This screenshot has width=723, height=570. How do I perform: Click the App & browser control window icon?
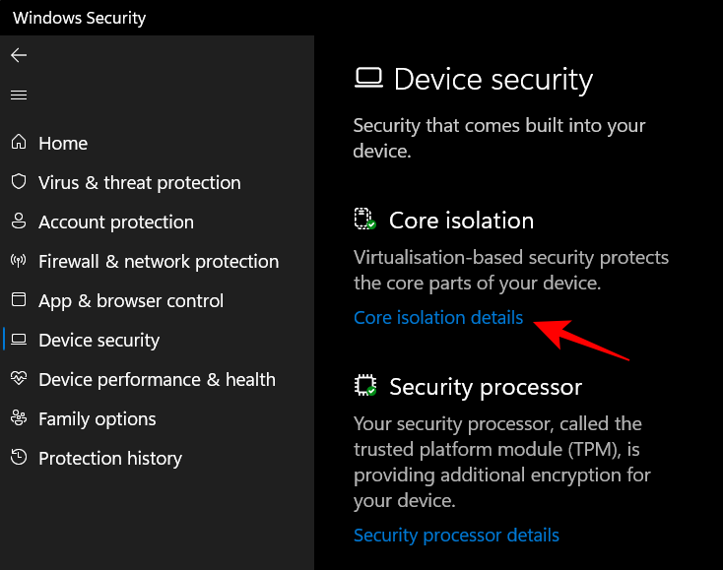19,300
